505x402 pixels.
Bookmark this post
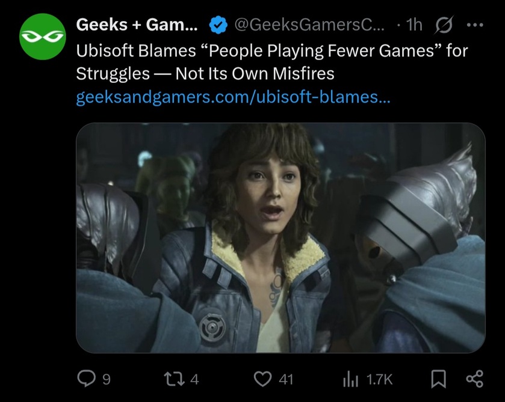[438, 379]
